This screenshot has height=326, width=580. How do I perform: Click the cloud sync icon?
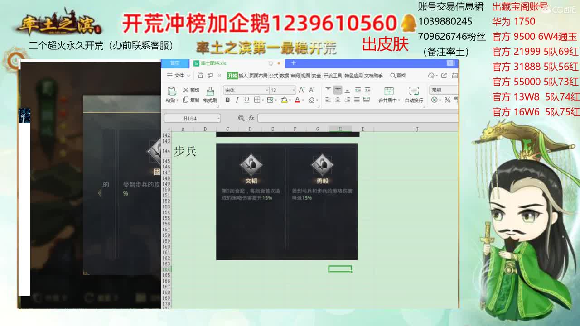point(431,76)
